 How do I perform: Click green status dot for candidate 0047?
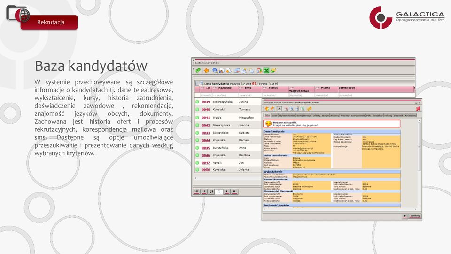[197, 163]
